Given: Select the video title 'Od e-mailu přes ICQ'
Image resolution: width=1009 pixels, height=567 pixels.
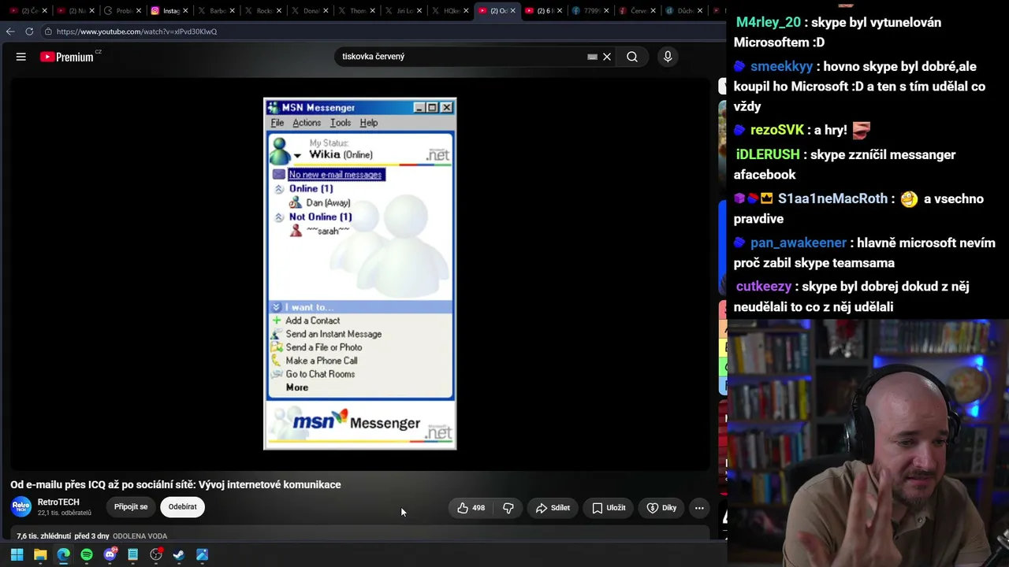Looking at the screenshot, I should (176, 485).
